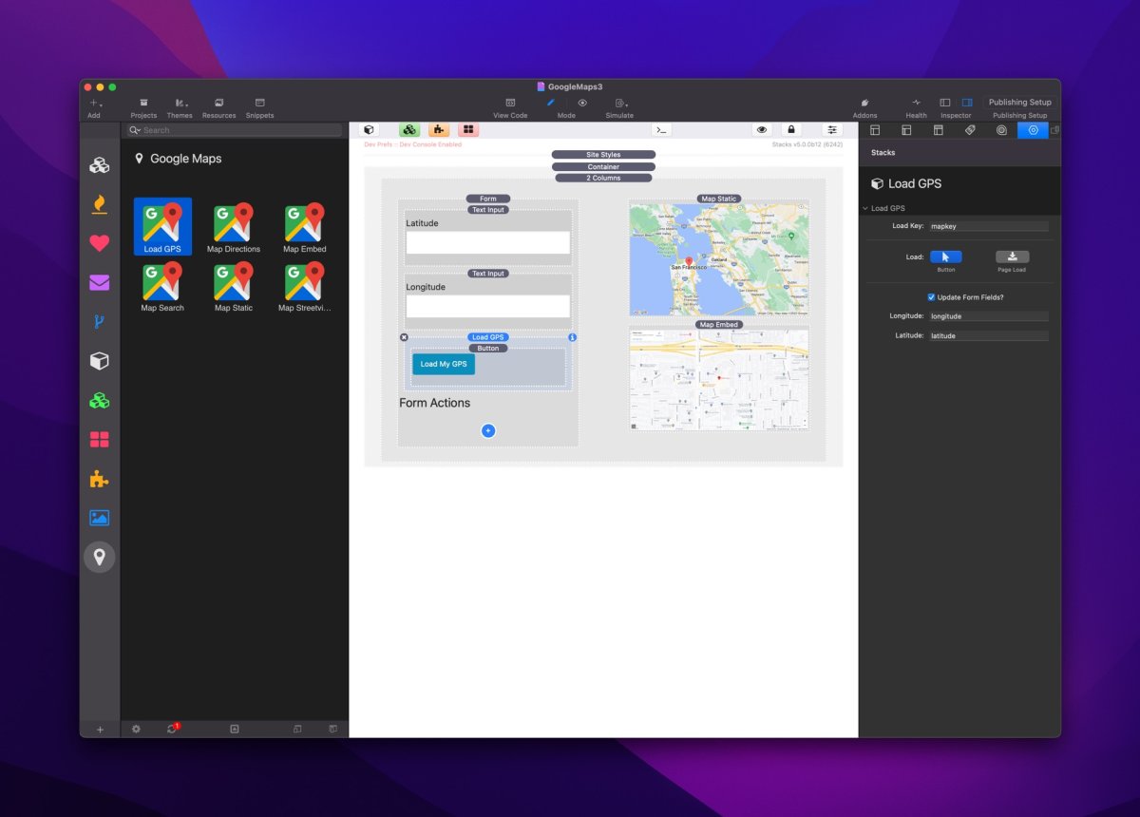The height and width of the screenshot is (817, 1140).
Task: Open the sync updates icon with red badge
Action: [x=172, y=729]
